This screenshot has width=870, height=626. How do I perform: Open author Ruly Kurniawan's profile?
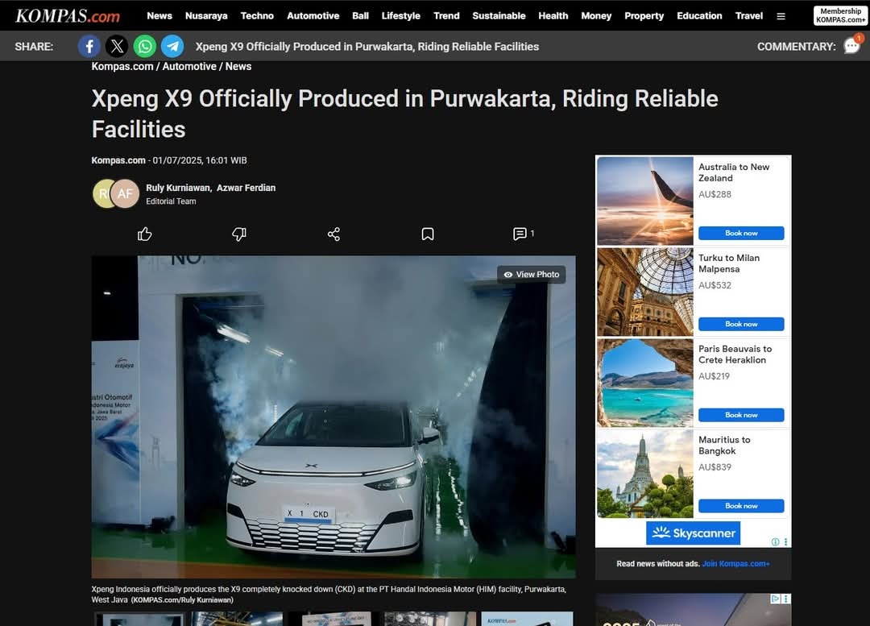pyautogui.click(x=179, y=189)
